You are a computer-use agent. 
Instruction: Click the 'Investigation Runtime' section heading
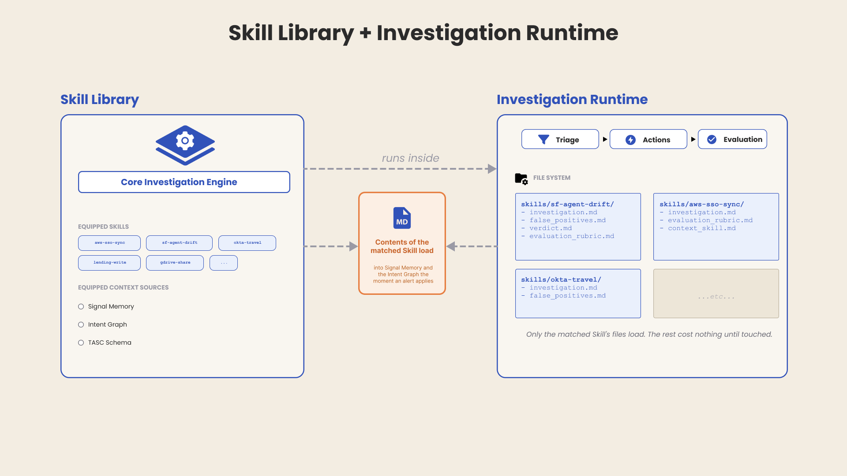point(572,100)
